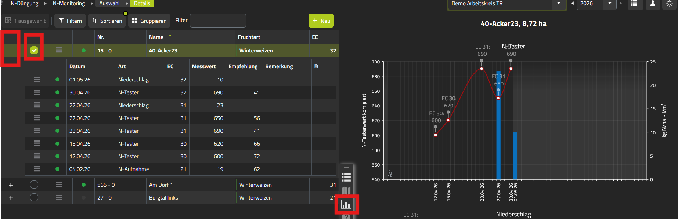Open the bar chart view icon
This screenshot has height=219, width=678.
346,204
